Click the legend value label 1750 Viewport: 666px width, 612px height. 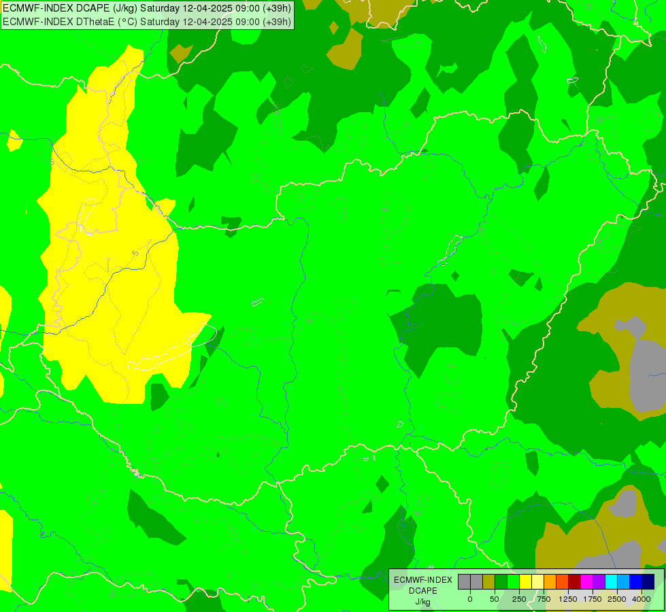[x=593, y=599]
